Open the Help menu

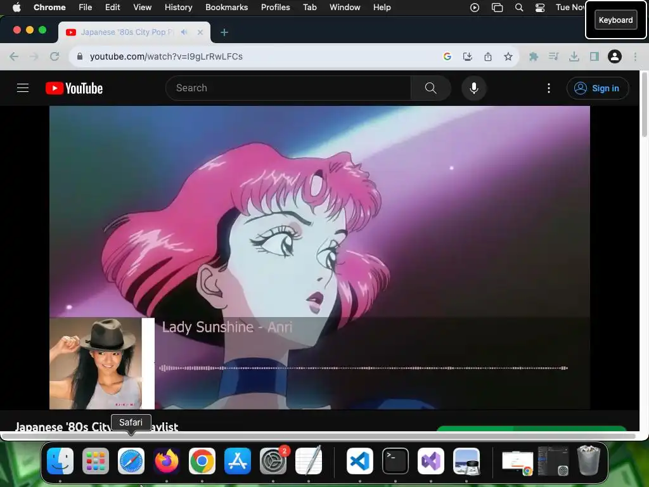pos(382,7)
